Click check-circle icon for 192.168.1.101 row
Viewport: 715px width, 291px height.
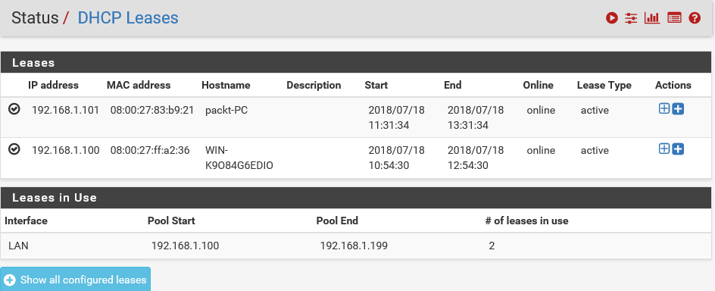click(14, 109)
